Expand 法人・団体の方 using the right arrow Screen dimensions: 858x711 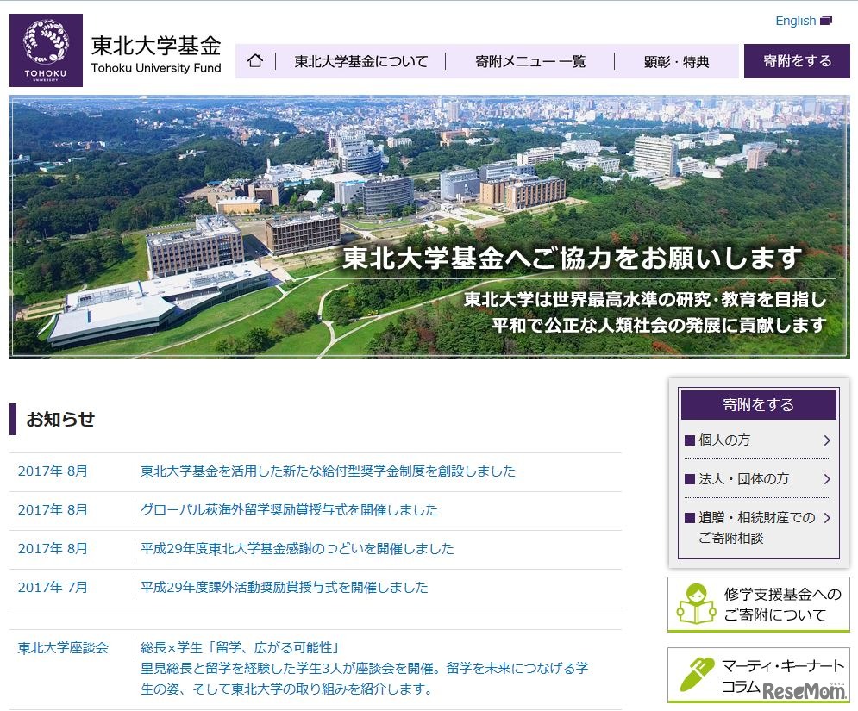pos(827,479)
